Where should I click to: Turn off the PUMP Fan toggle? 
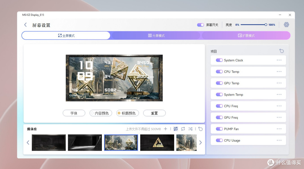point(219,129)
